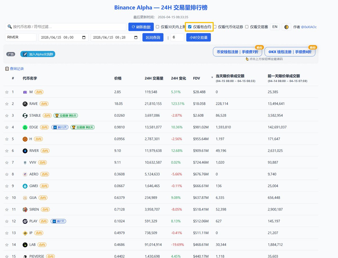The height and width of the screenshot is (258, 338).
Task: Open author link @0xXIAOc
Action: (309, 27)
